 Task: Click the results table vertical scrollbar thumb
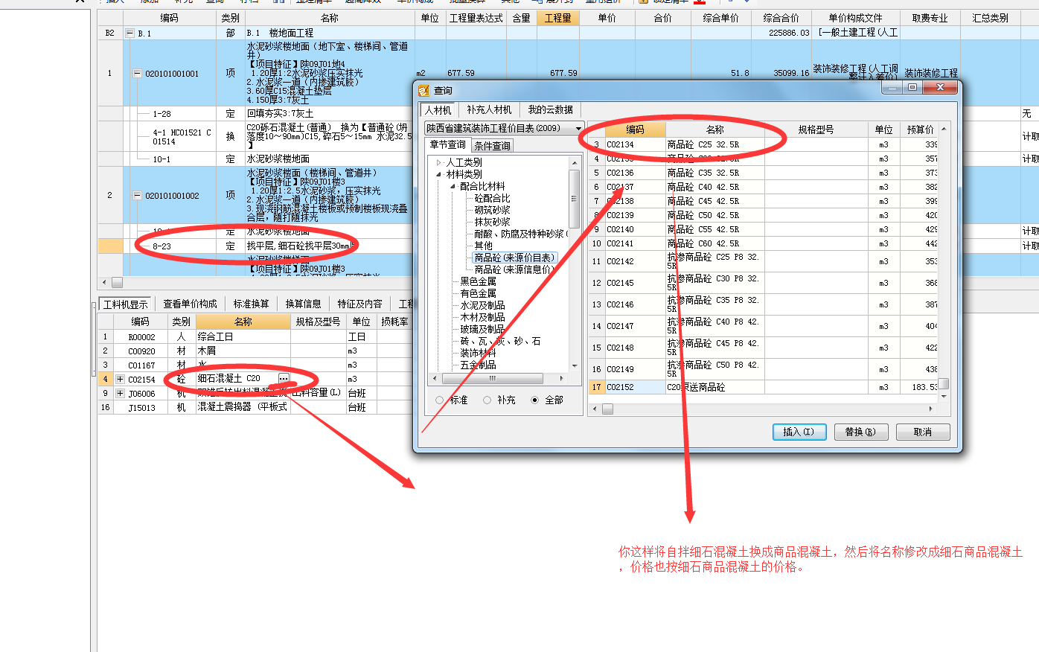point(944,383)
